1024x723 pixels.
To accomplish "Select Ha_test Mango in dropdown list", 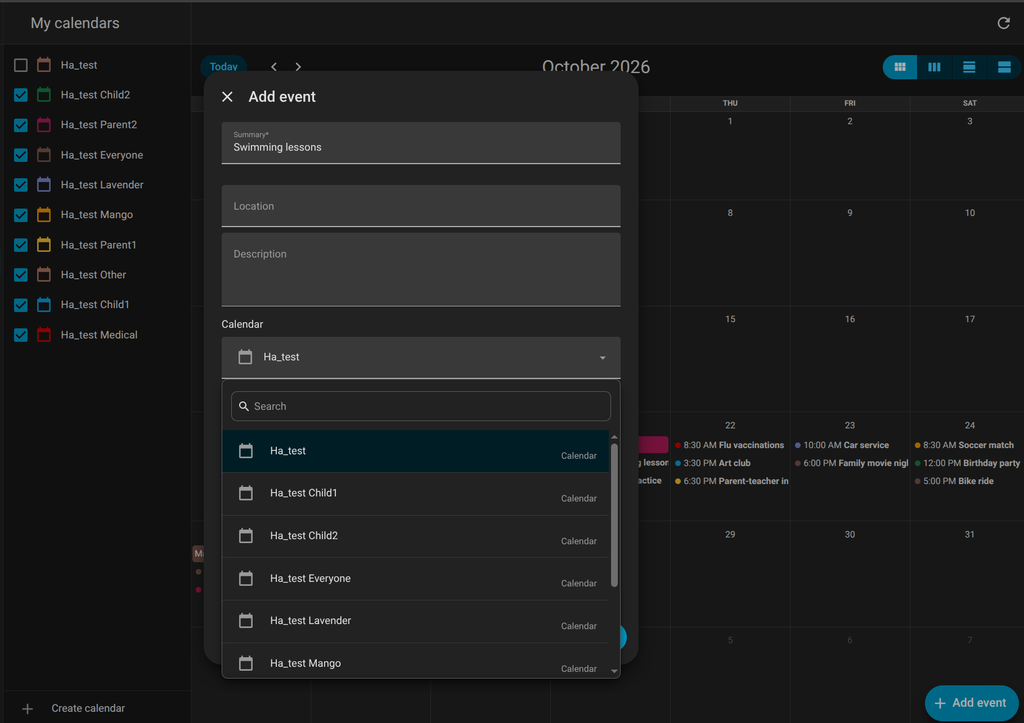I will click(x=415, y=661).
